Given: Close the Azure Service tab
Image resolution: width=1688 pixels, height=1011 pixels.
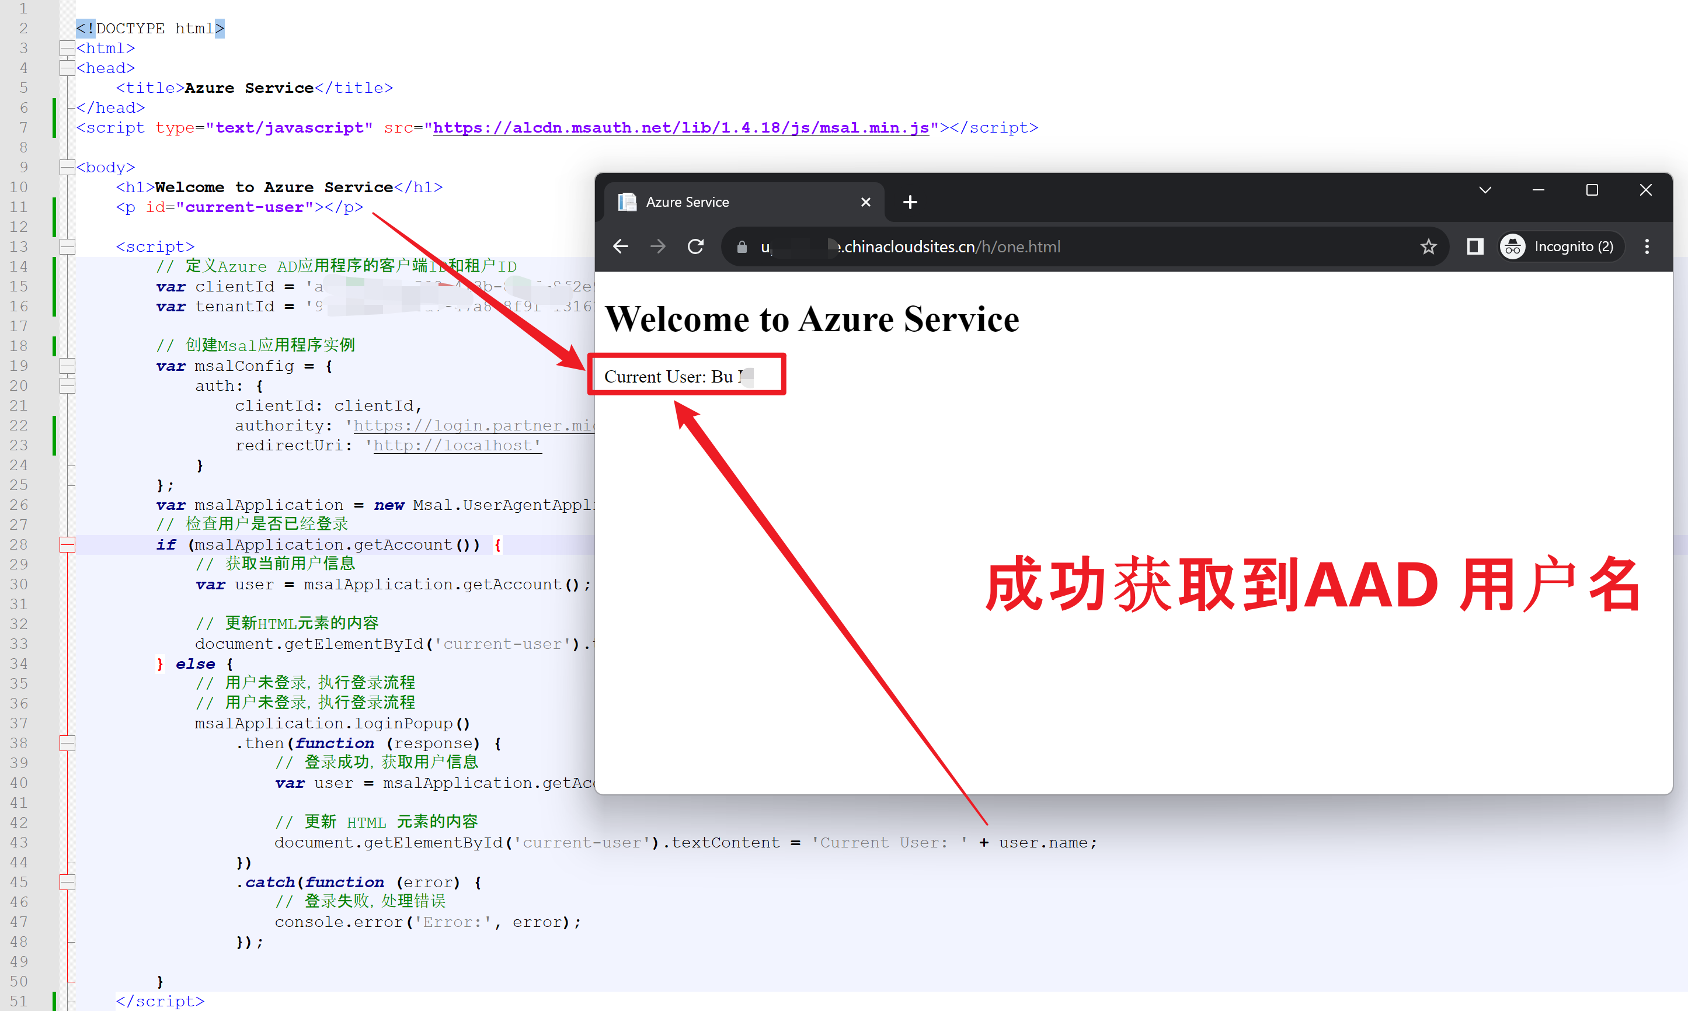Looking at the screenshot, I should point(865,202).
